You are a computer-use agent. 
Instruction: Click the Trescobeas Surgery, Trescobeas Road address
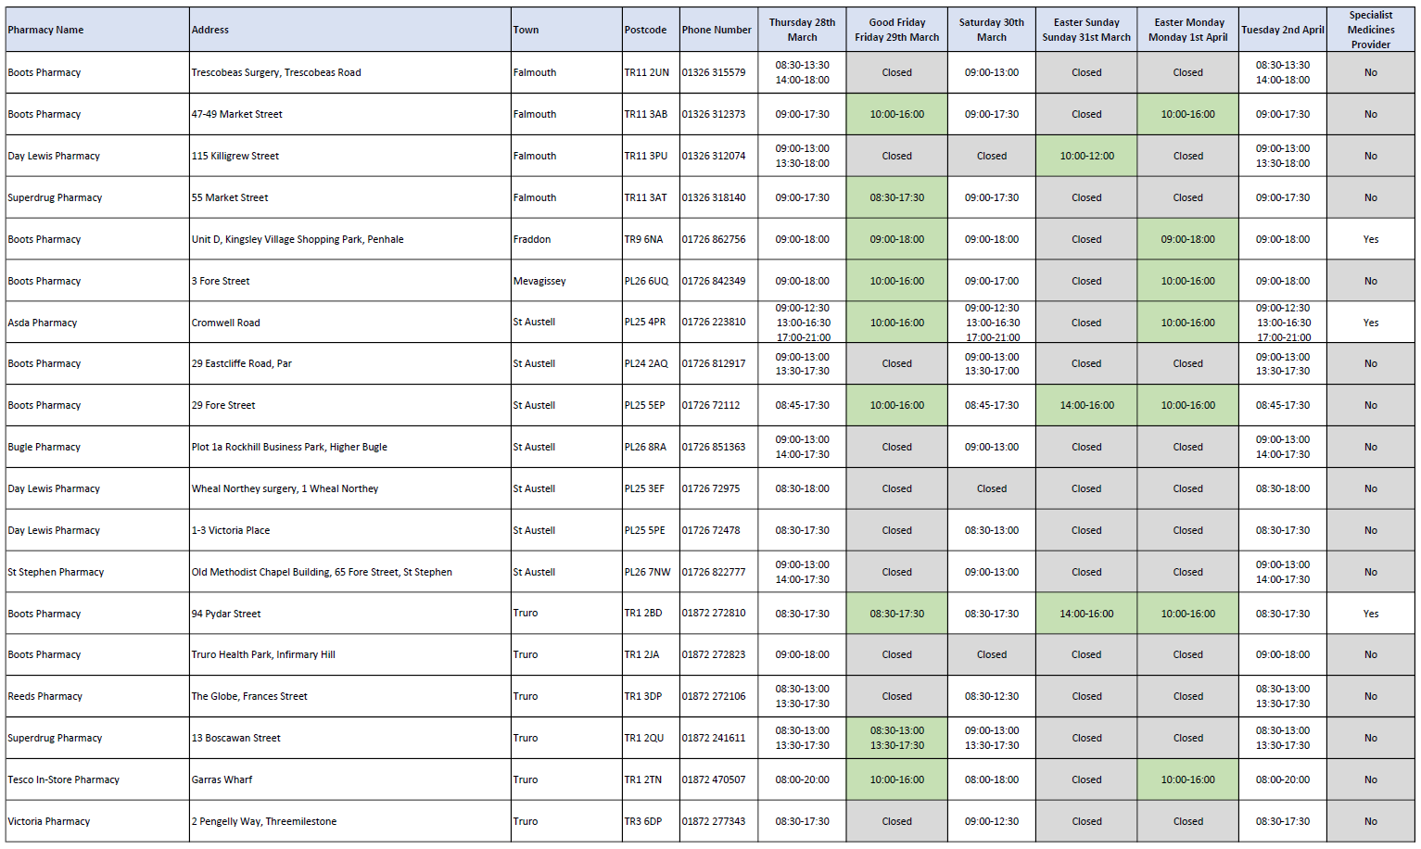276,72
